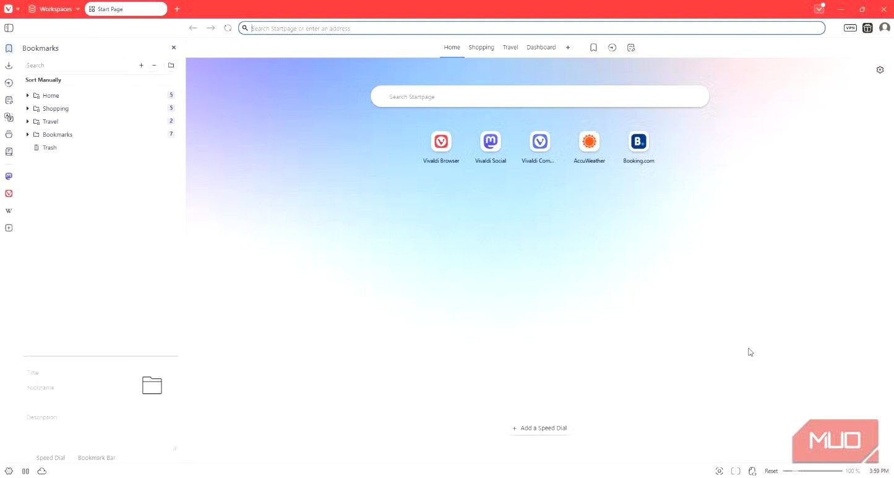
Task: Open the Reading List panel
Action: tap(9, 152)
